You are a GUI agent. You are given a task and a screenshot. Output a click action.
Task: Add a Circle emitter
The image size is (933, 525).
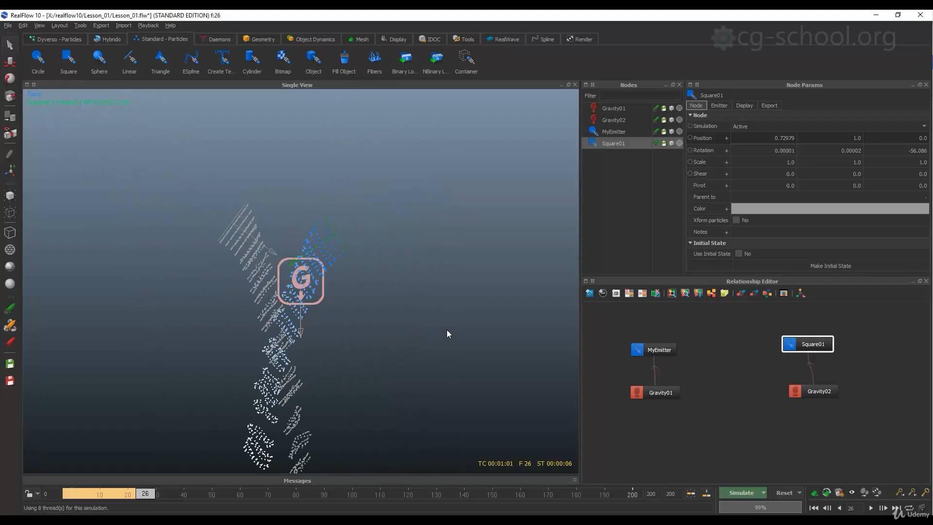38,62
